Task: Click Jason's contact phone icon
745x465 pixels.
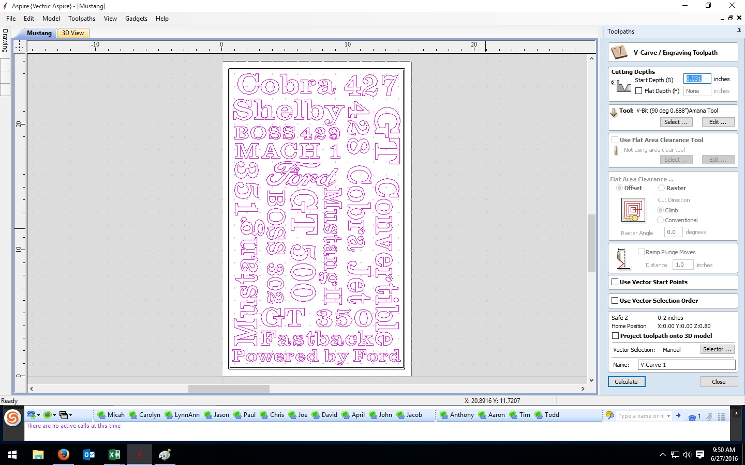Action: [208, 415]
